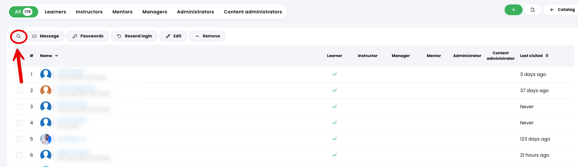Click the avatar of user row 6
Image resolution: width=578 pixels, height=167 pixels.
click(46, 155)
